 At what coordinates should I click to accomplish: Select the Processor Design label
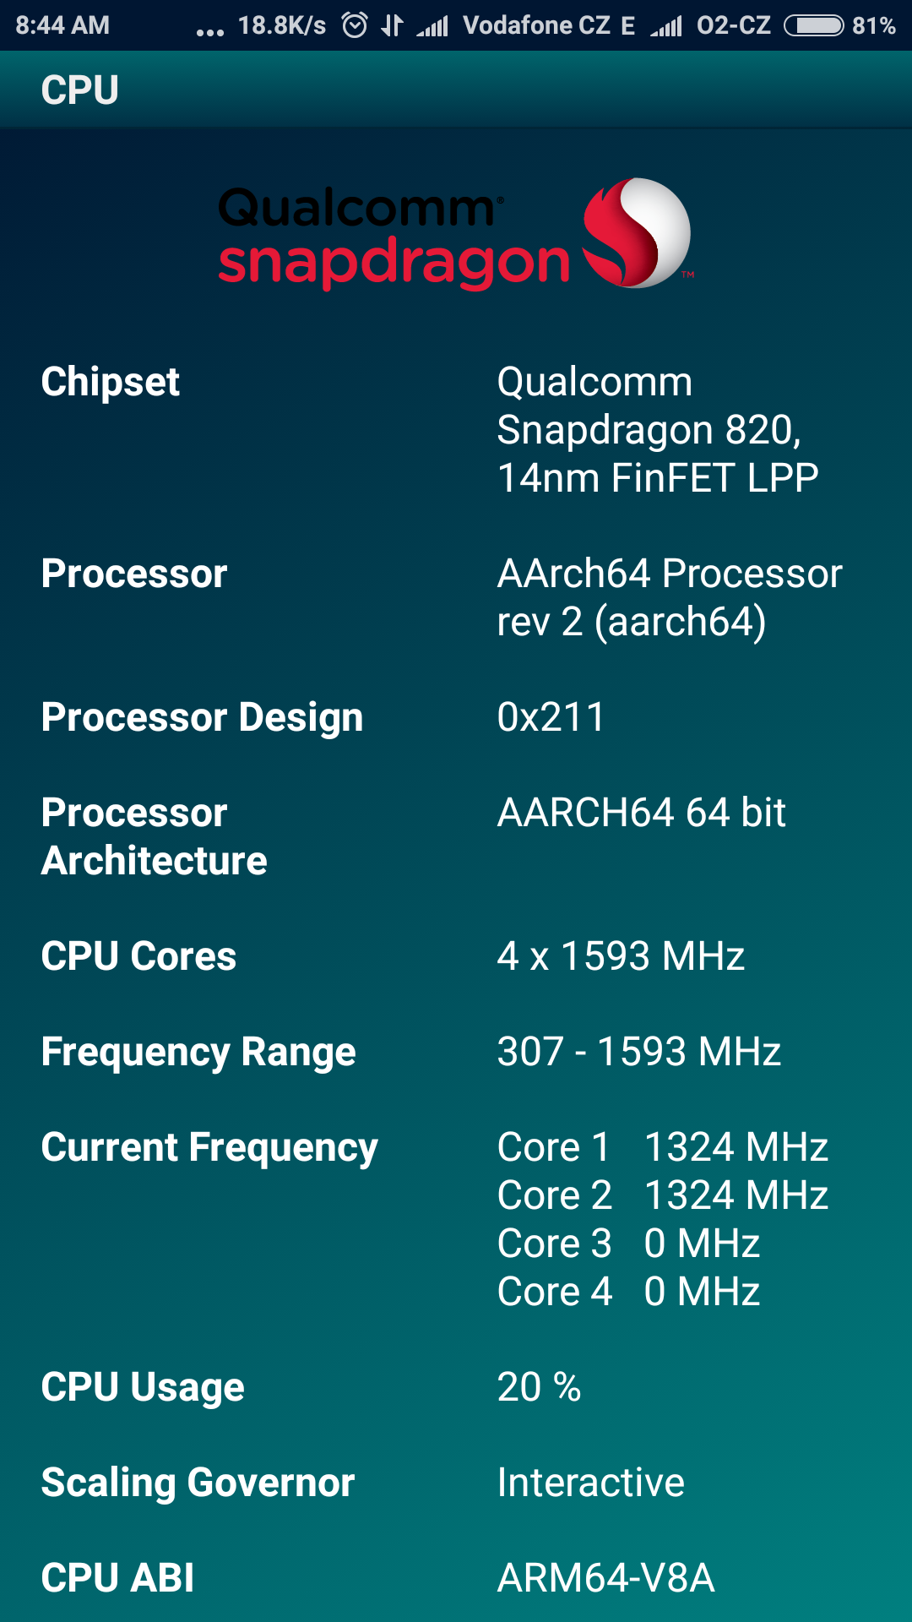pyautogui.click(x=202, y=717)
